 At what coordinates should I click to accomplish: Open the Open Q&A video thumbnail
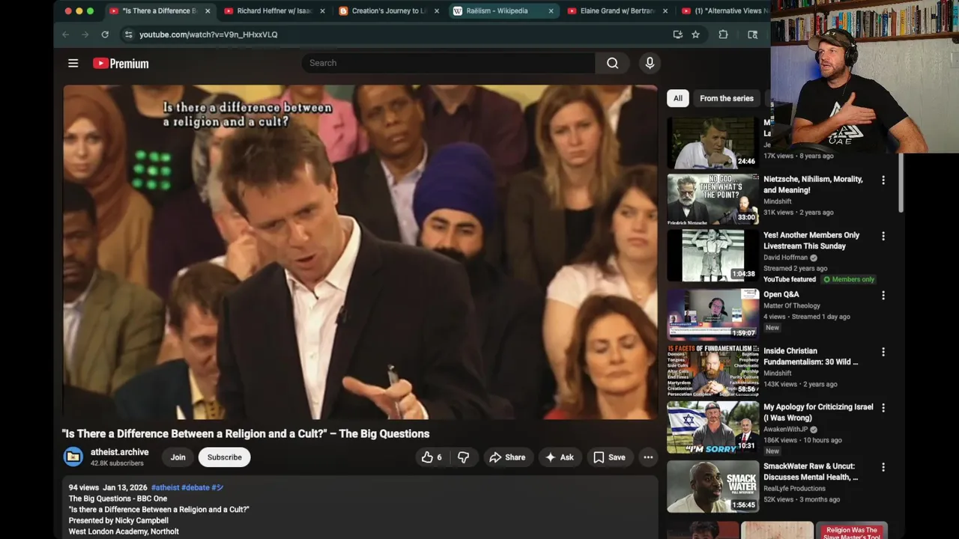point(713,314)
